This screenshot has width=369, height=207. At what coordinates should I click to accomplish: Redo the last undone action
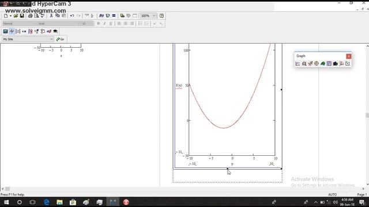(78, 16)
